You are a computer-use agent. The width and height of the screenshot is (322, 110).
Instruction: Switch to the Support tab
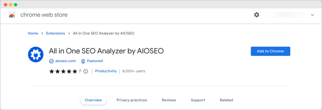[198, 100]
